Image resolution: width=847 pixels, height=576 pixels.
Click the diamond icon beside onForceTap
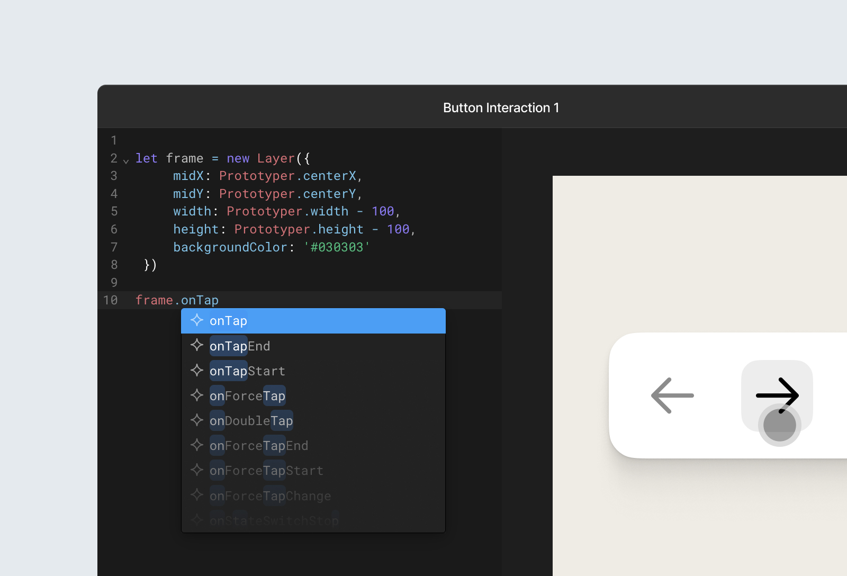(x=197, y=395)
